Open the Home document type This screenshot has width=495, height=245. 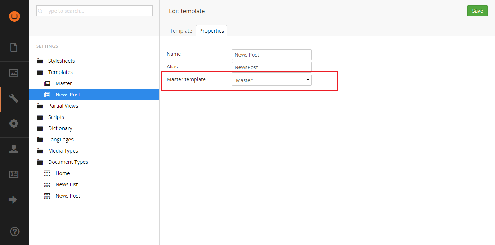pos(63,173)
